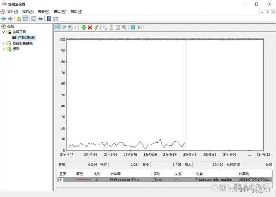The image size is (276, 197).
Task: Click the \\DESKTOP-ATOS... computer cell
Action: tap(254, 179)
